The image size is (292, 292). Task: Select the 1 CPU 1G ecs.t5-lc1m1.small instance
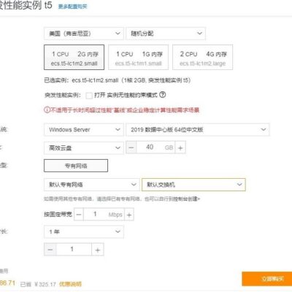coord(138,58)
